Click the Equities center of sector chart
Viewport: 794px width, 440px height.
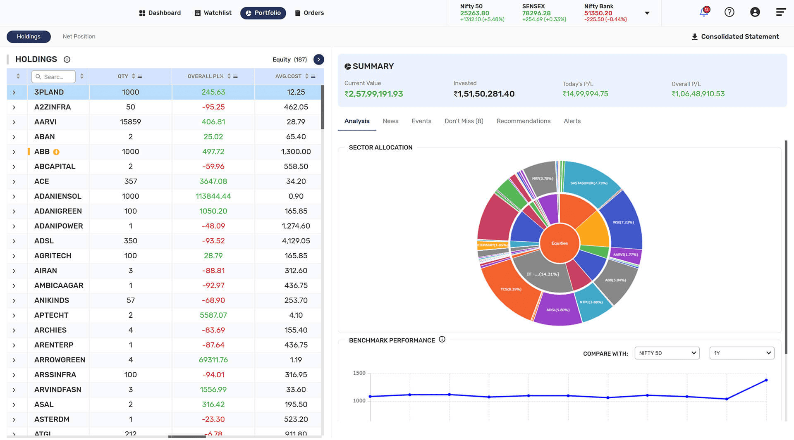tap(560, 243)
